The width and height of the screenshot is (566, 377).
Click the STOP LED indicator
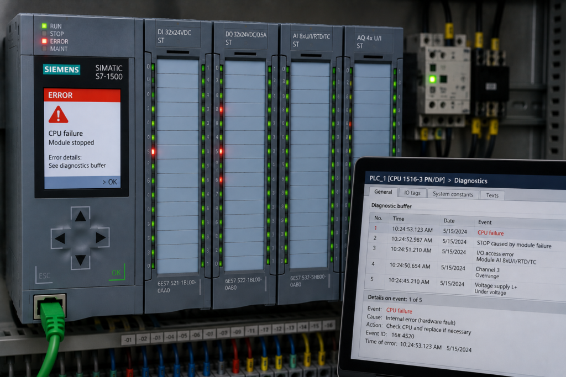tap(44, 34)
